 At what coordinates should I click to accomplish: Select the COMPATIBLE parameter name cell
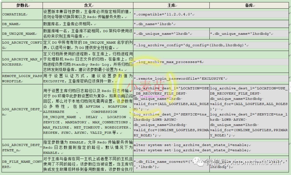click(22, 14)
